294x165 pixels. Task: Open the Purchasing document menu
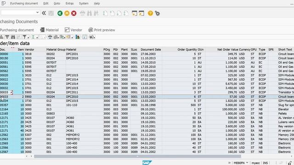24,3
